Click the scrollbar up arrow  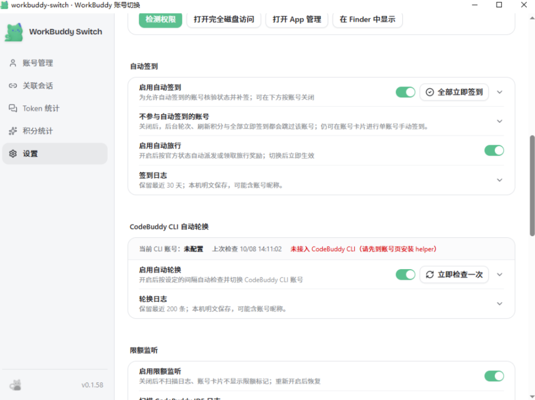click(532, 18)
